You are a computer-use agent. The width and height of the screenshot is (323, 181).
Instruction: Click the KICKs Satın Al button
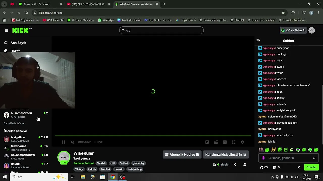pyautogui.click(x=293, y=30)
